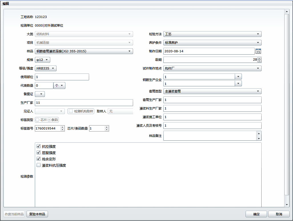
Task: Toggle the 屈服强度 checkbox
Action: (x=39, y=153)
